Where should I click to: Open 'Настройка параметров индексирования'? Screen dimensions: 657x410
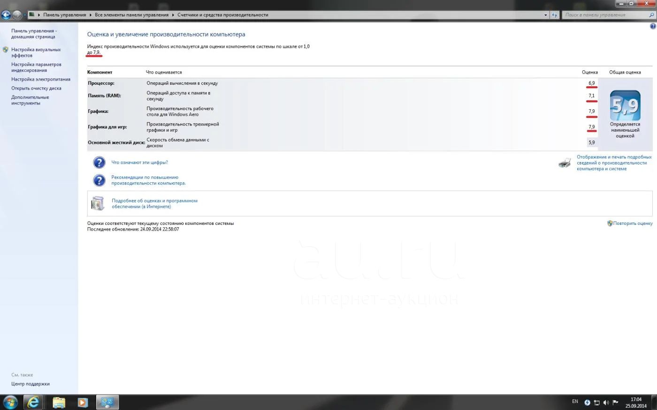(36, 67)
